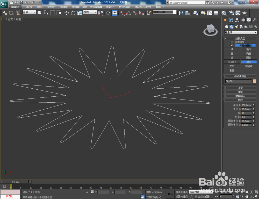259x199 pixels.
Task: Open the 创建选择集 named selection dropdown
Action: (x=165, y=12)
